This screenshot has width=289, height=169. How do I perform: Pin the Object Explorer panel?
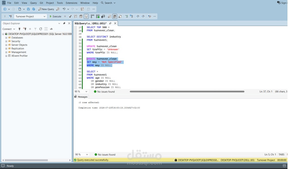tap(64, 23)
